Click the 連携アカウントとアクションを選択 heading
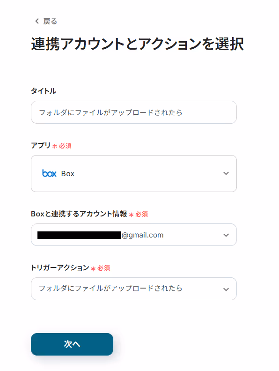The width and height of the screenshot is (279, 371). (x=137, y=44)
